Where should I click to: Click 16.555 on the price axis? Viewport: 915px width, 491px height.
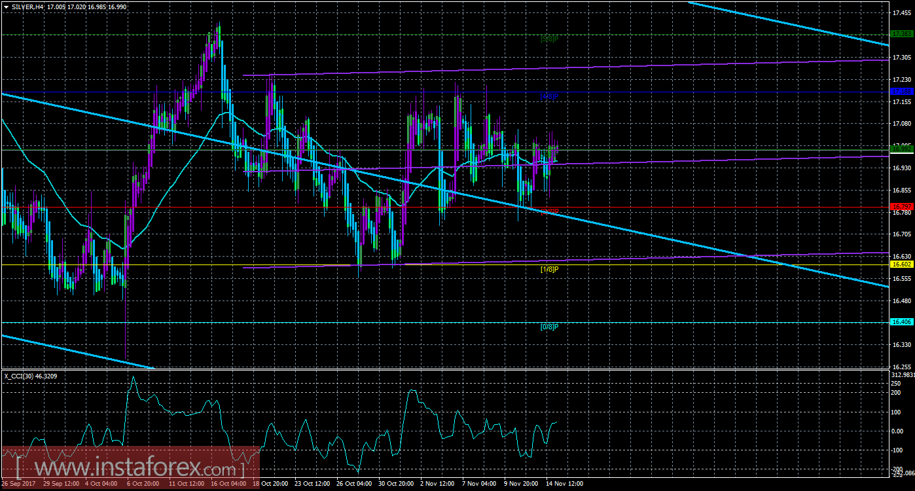901,279
